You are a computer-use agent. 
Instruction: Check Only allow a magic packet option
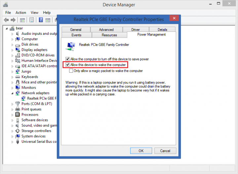(71, 71)
